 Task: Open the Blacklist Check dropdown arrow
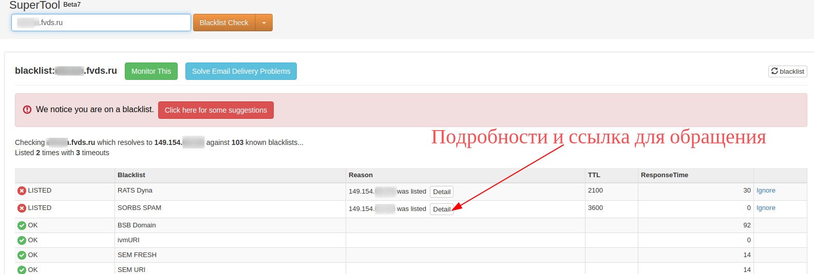pyautogui.click(x=264, y=23)
